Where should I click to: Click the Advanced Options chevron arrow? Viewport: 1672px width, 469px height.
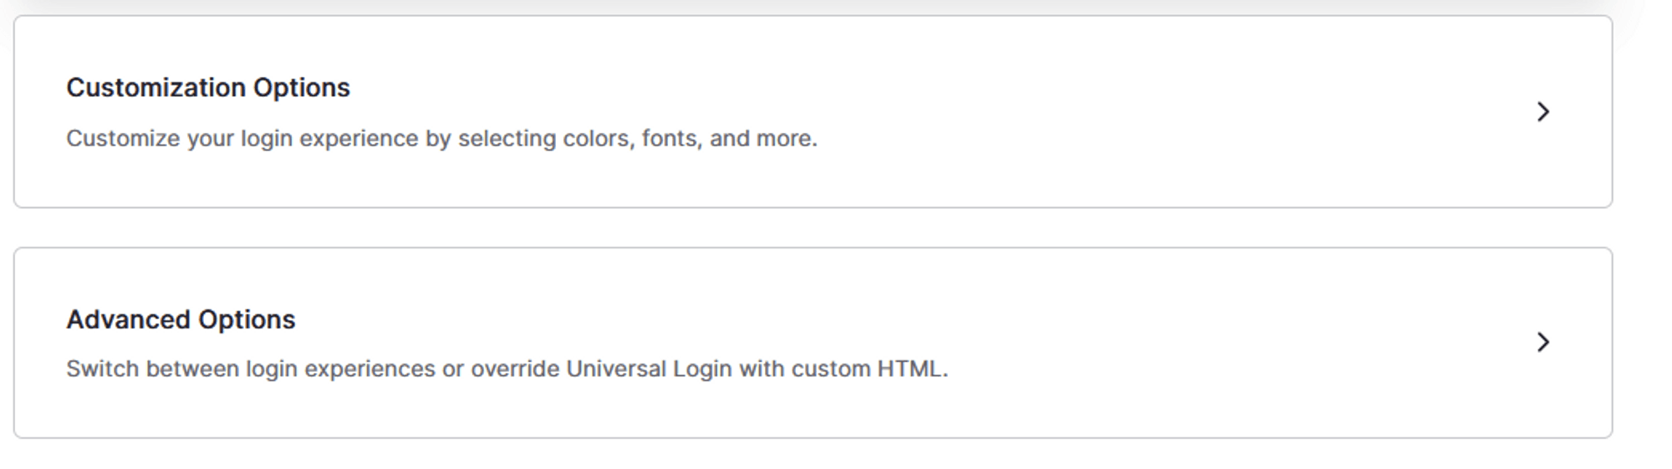point(1542,342)
